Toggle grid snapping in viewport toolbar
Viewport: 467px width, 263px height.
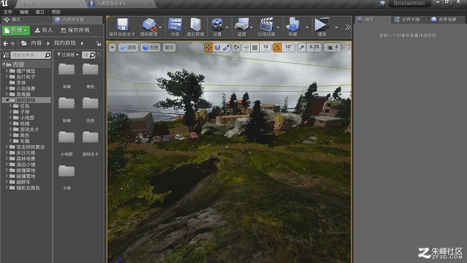(255, 47)
